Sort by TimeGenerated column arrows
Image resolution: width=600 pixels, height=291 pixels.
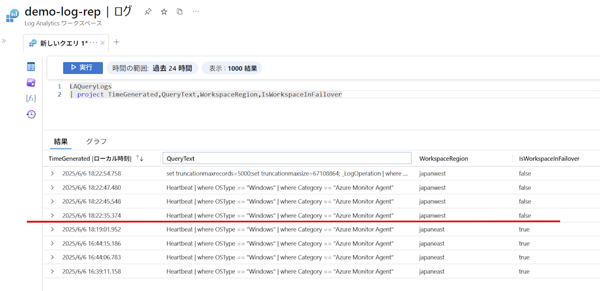point(139,158)
